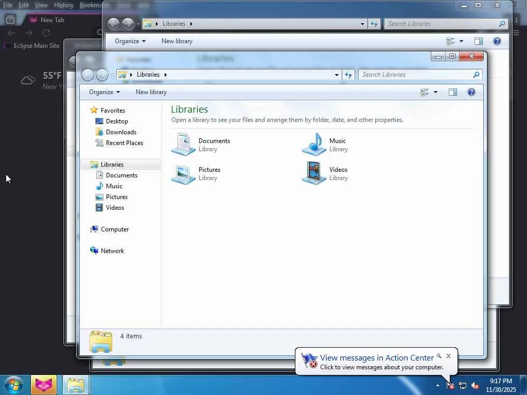Open view options dropdown arrow in front window
Viewport: 527px width, 395px height.
(x=435, y=92)
